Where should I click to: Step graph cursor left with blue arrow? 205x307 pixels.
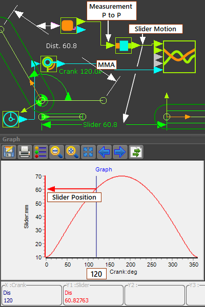tap(104, 152)
